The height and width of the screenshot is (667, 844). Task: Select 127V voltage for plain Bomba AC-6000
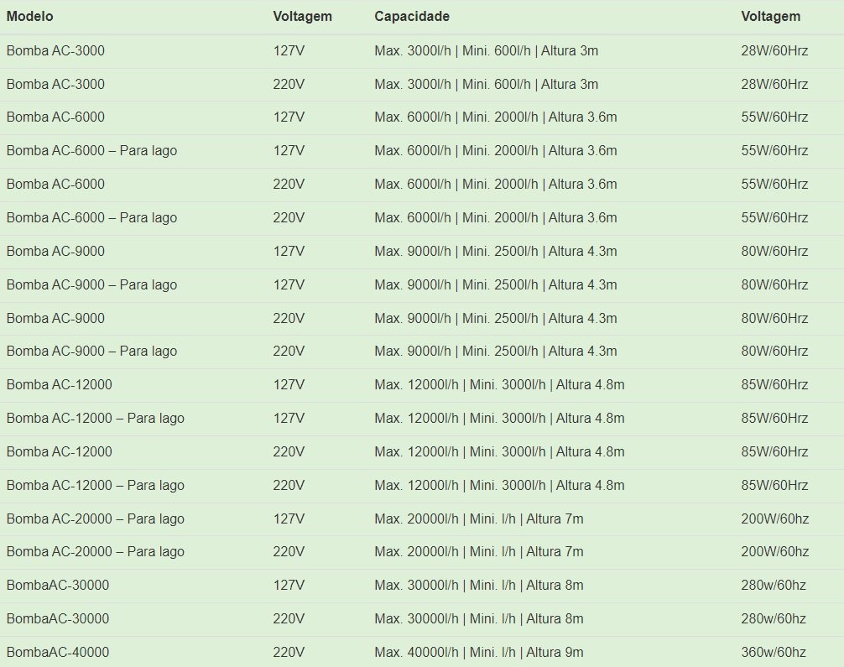(x=289, y=117)
